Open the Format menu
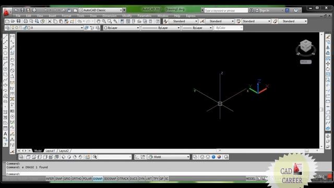334x188 pixels. (x=66, y=16)
